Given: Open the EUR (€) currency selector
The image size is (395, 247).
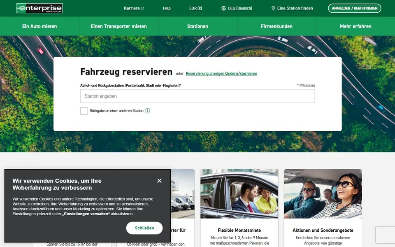Looking at the screenshot, I should pos(195,8).
